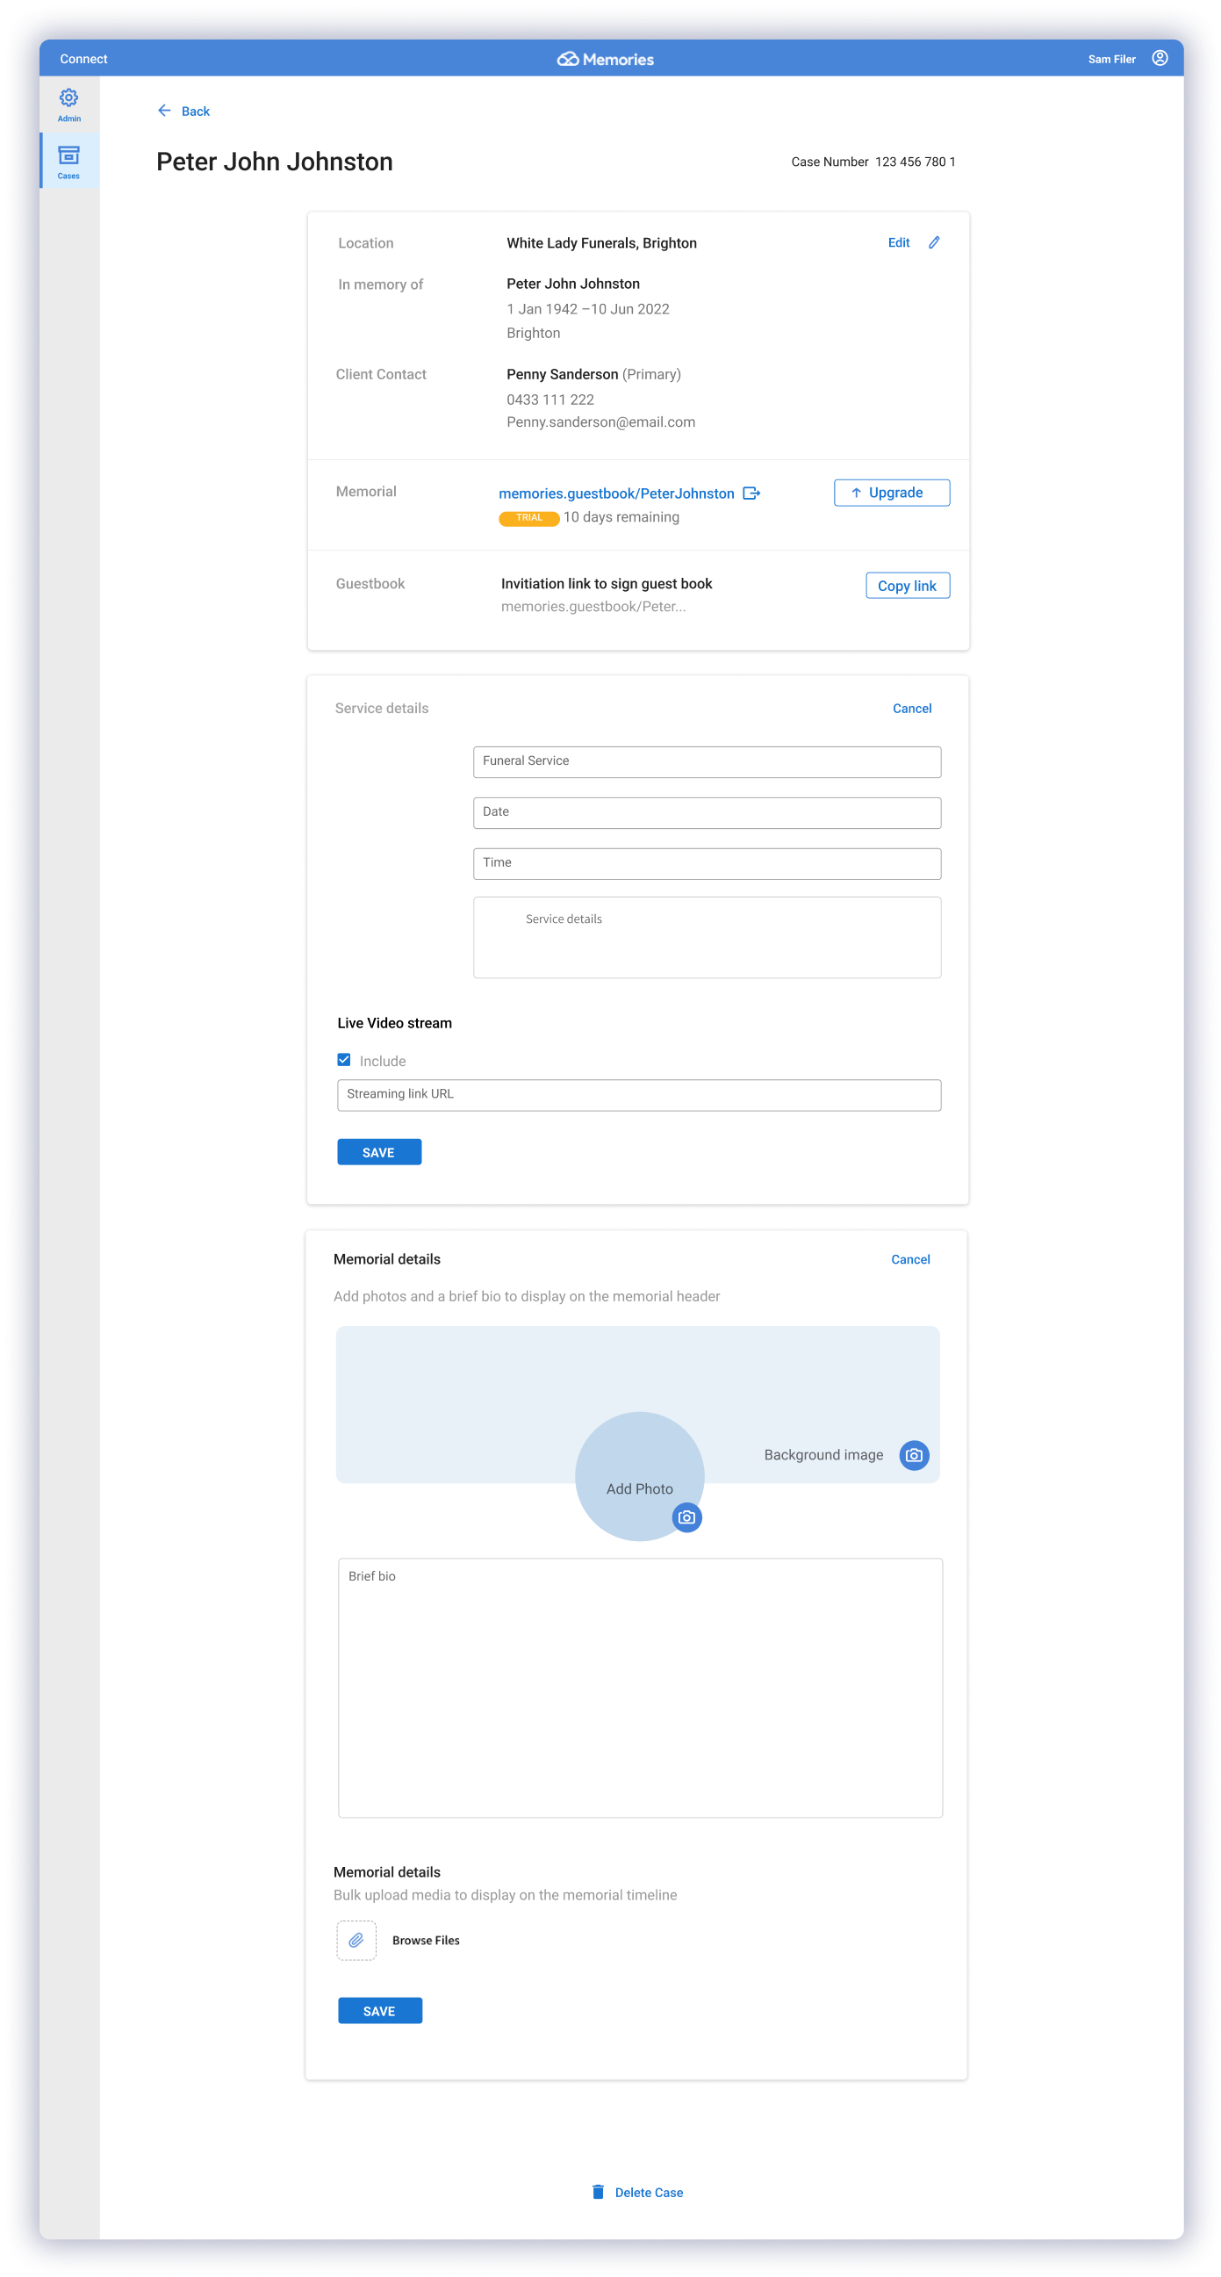Click the Connect item in top bar

pyautogui.click(x=84, y=59)
